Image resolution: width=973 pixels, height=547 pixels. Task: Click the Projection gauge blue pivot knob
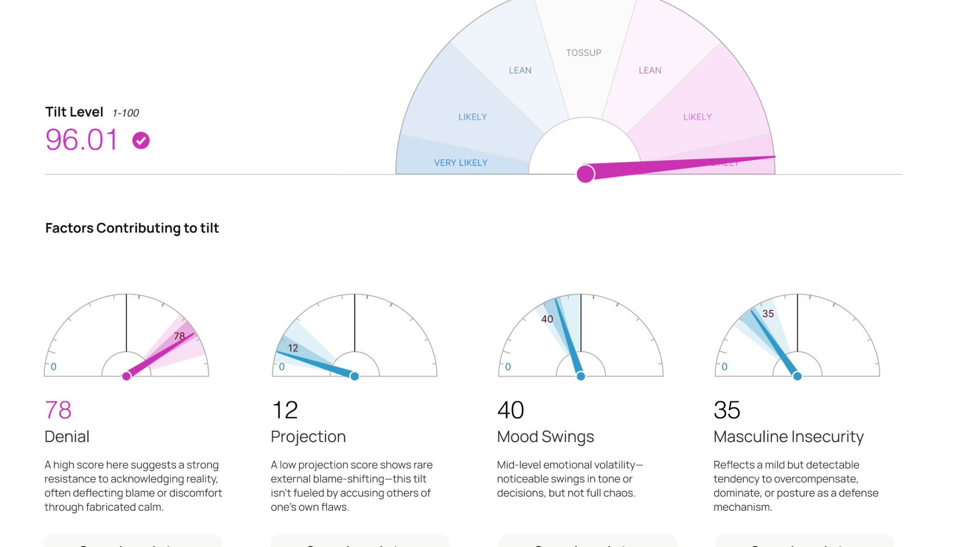(354, 376)
